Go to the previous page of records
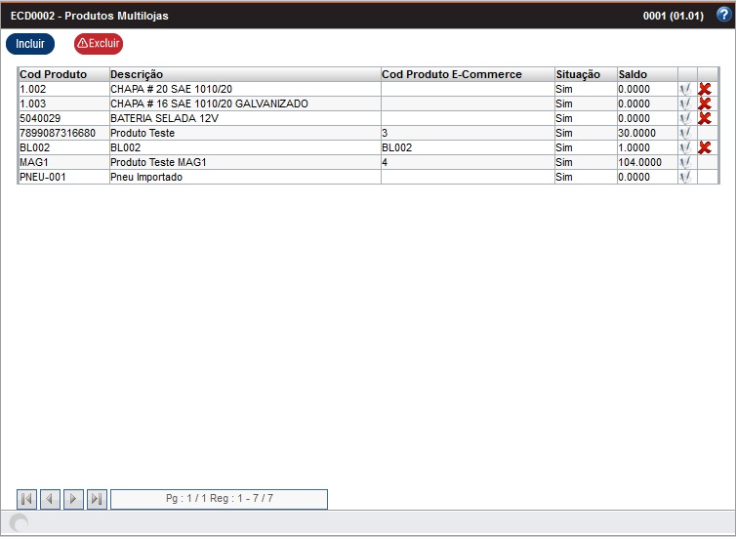Viewport: 736px width, 537px height. coord(50,499)
